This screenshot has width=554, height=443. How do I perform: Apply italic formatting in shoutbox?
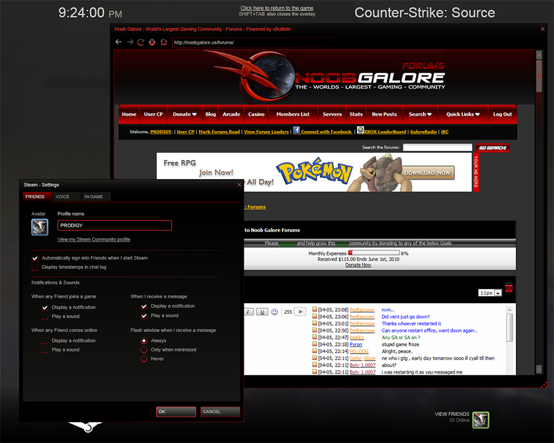pyautogui.click(x=249, y=312)
